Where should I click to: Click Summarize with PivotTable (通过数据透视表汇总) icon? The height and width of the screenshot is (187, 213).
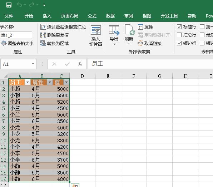pyautogui.click(x=43, y=27)
